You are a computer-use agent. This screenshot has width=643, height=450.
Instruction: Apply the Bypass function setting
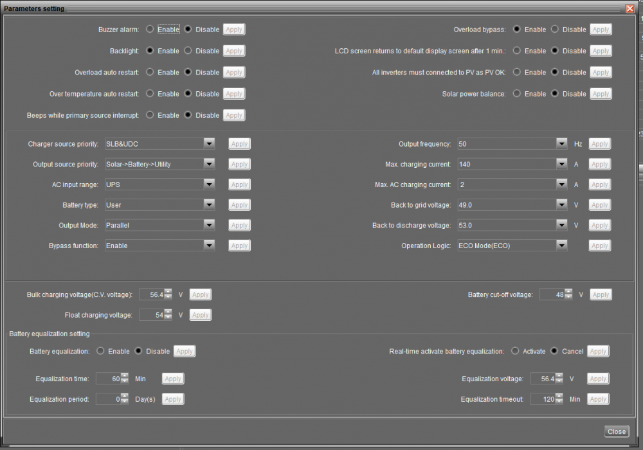click(x=239, y=246)
